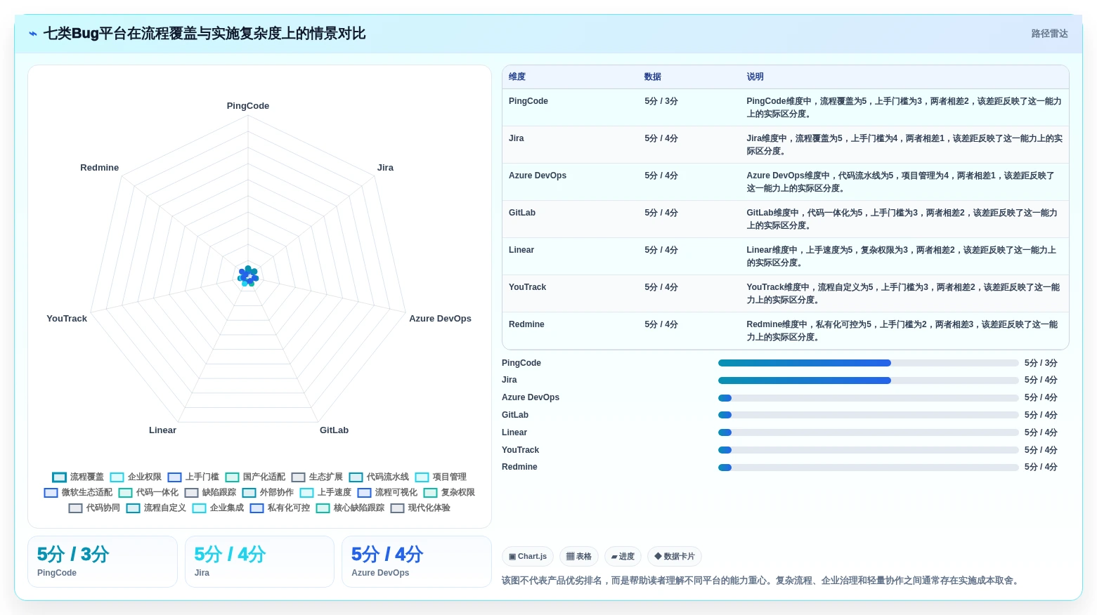
Task: Click the 企业集成 legend entry
Action: [218, 508]
